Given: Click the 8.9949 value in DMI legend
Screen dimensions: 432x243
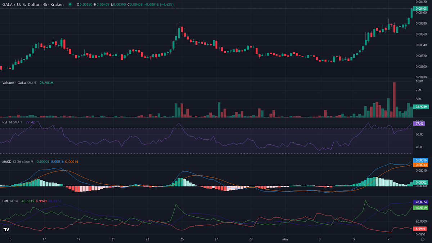Looking at the screenshot, I should [x=41, y=201].
